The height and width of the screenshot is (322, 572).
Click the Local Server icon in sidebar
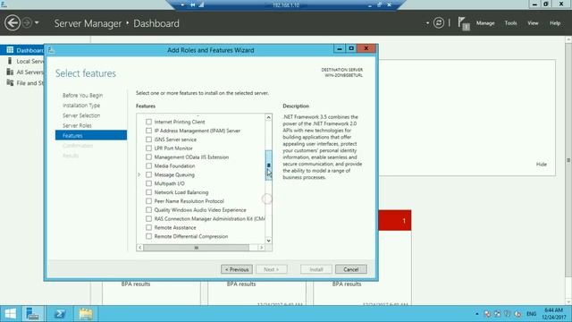click(10, 61)
